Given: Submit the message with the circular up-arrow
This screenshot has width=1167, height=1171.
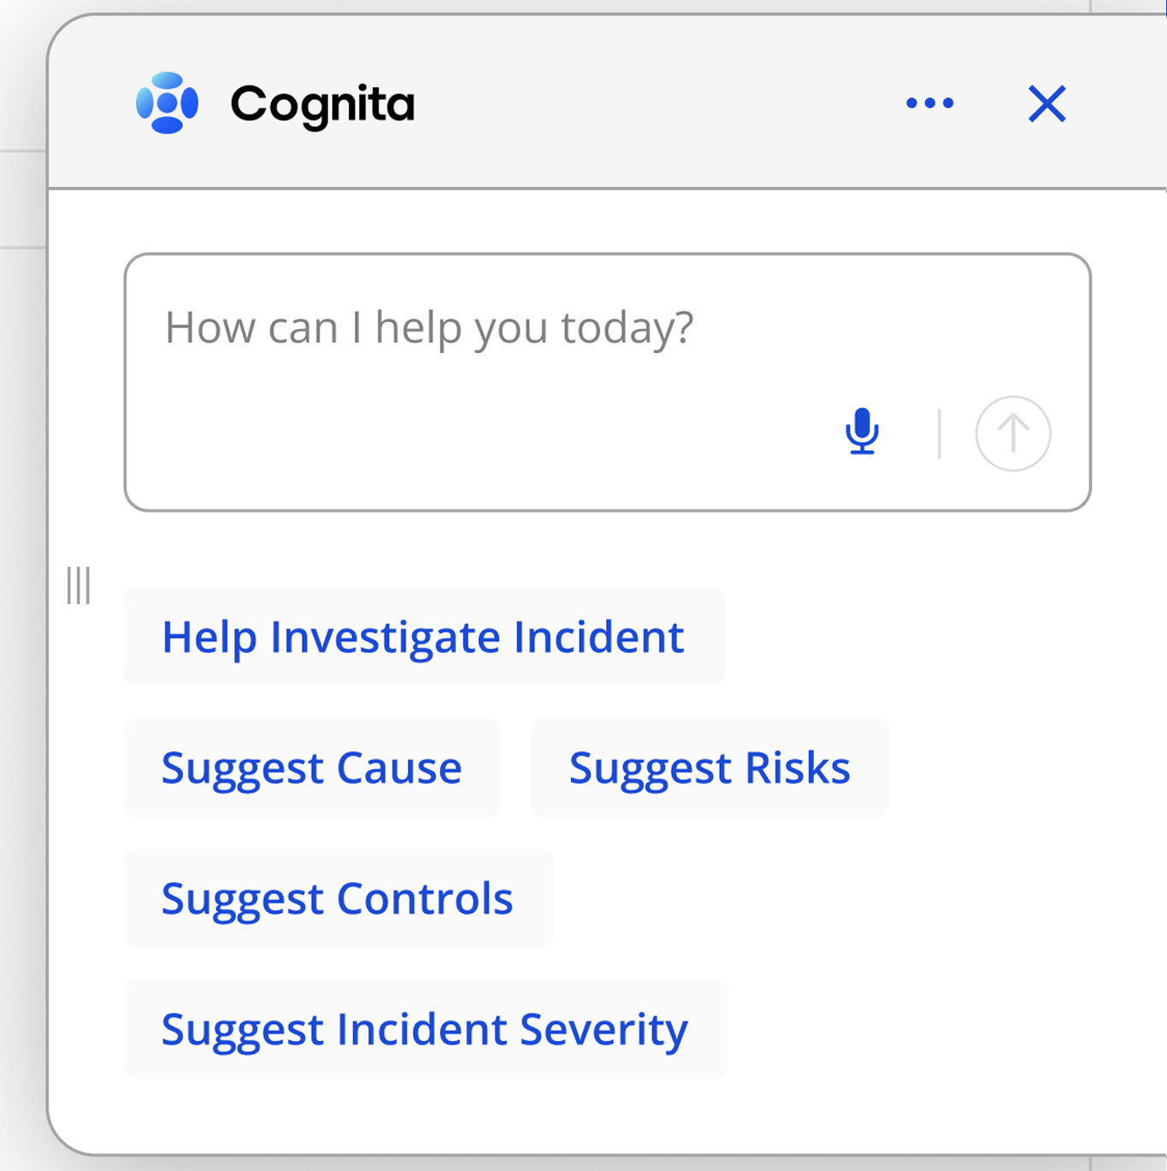Looking at the screenshot, I should tap(1013, 433).
